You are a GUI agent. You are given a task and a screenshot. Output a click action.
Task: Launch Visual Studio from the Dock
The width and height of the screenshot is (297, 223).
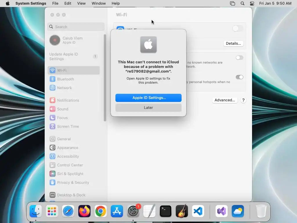221,211
